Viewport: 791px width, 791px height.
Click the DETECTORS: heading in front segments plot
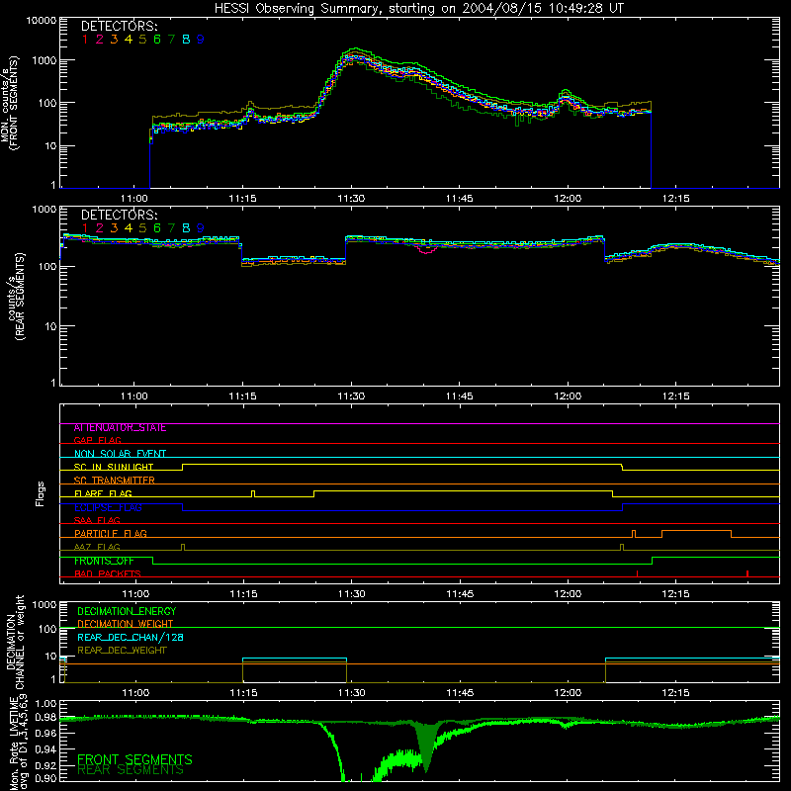[x=119, y=26]
